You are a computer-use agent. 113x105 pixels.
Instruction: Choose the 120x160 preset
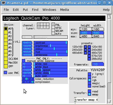pyautogui.click(x=86, y=47)
